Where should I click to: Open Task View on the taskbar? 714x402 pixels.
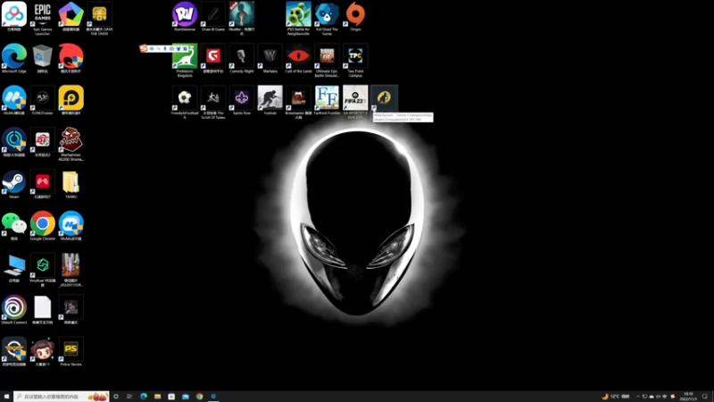(129, 397)
